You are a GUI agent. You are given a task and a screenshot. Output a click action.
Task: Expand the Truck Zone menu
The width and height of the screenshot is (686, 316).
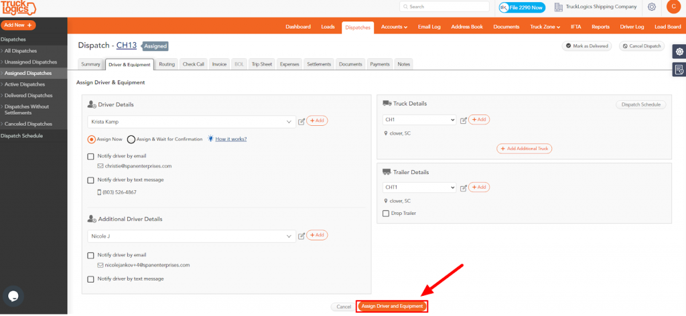pos(545,27)
